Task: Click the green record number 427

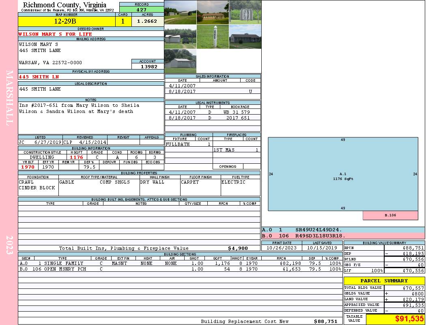Action: click(142, 9)
